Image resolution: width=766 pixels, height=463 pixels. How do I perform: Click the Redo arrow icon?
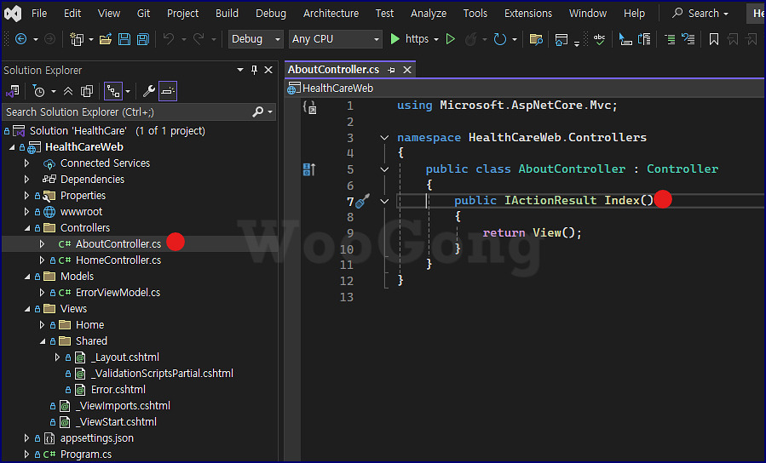point(199,38)
